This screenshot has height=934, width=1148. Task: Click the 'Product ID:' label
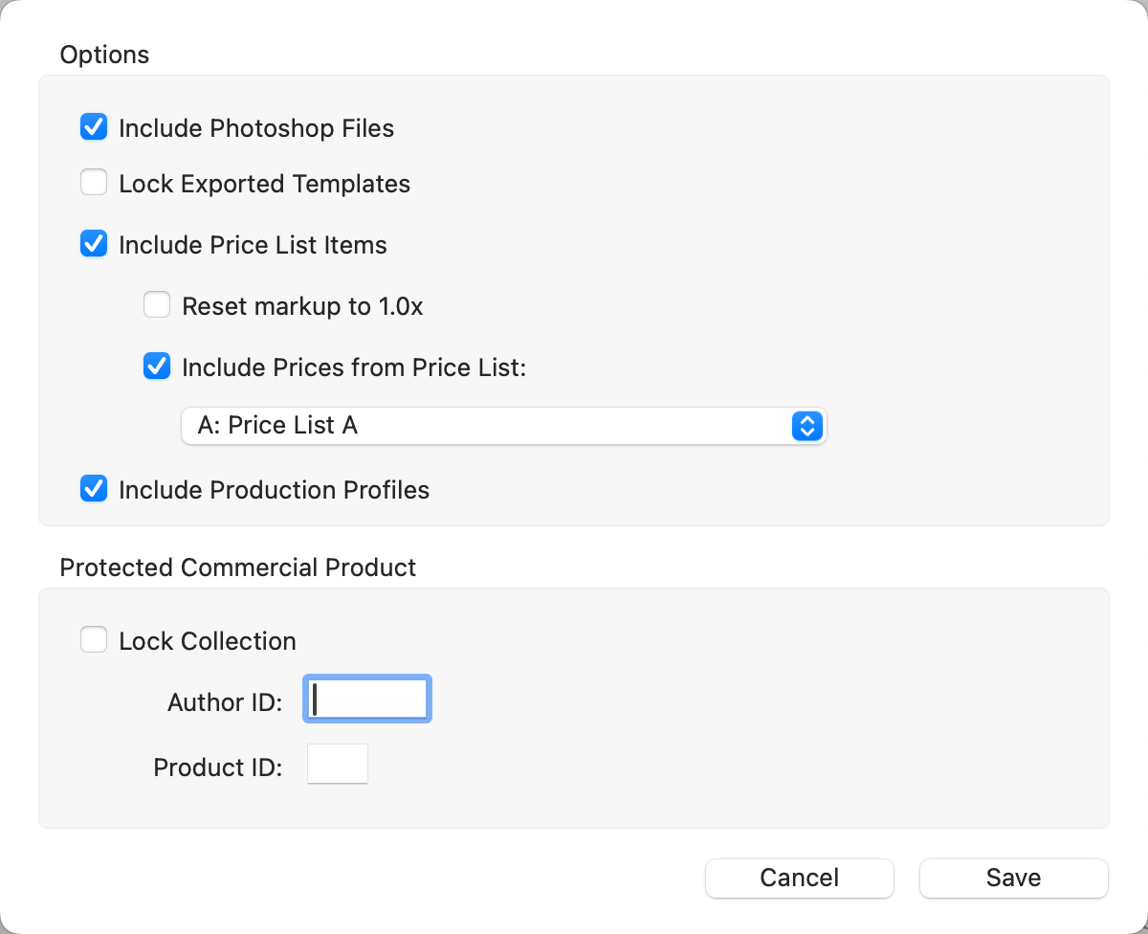pos(217,767)
